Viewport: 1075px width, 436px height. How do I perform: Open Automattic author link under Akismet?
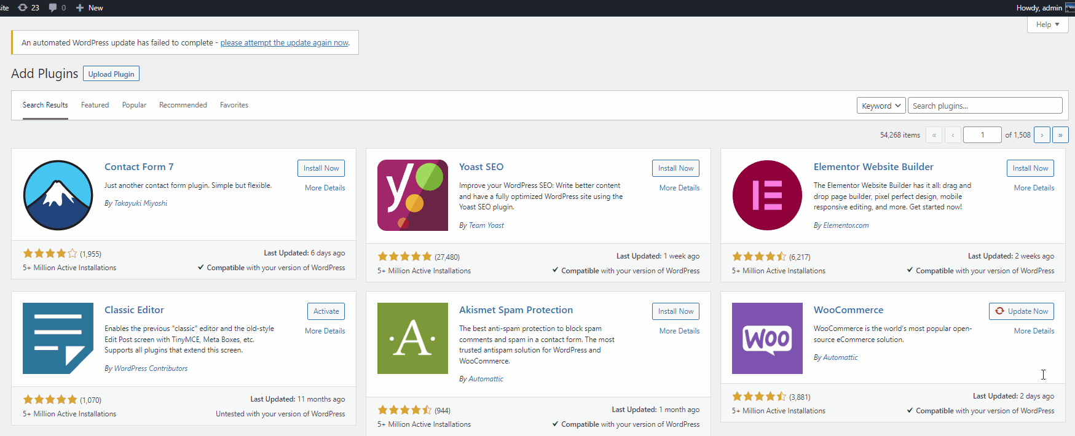[x=486, y=379]
